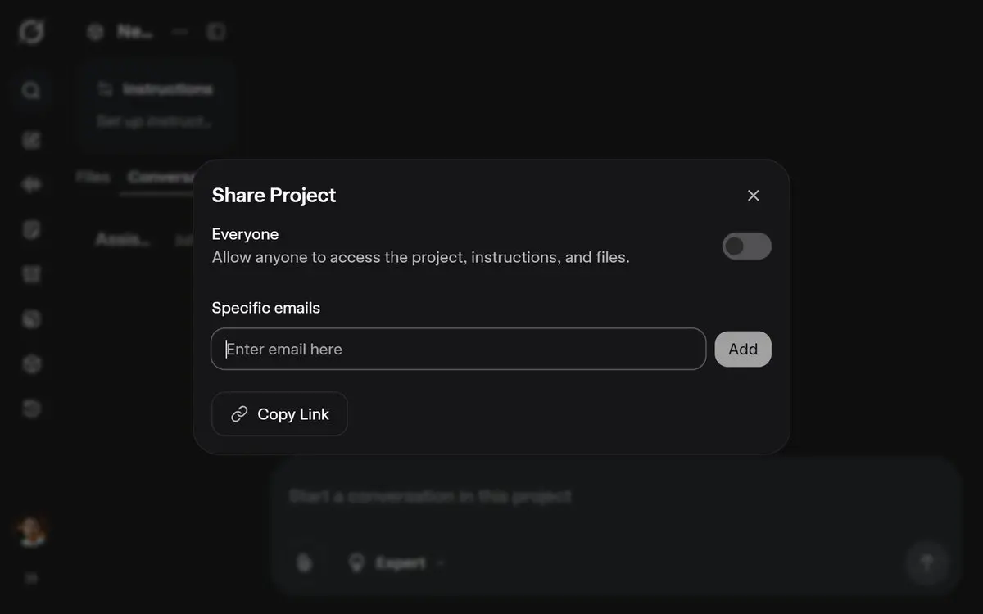Toggle the Everyone access switch
The width and height of the screenshot is (983, 614).
[x=746, y=246]
